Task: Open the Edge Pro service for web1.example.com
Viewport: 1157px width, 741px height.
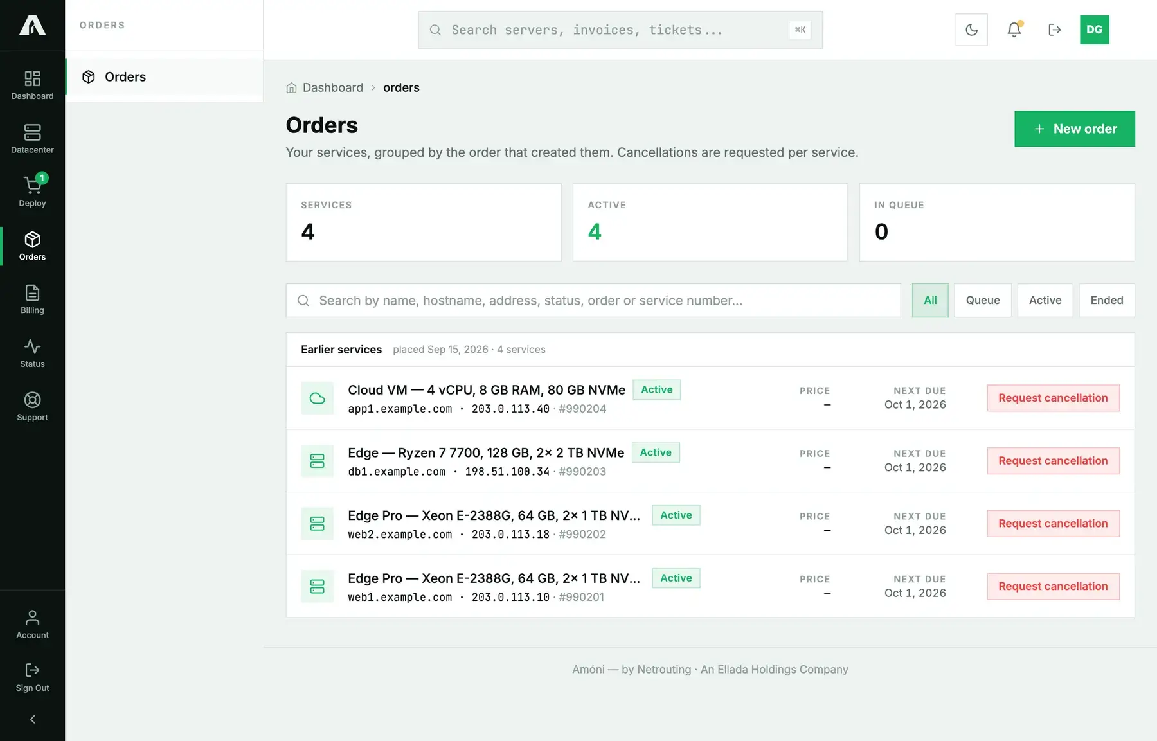Action: pyautogui.click(x=494, y=578)
